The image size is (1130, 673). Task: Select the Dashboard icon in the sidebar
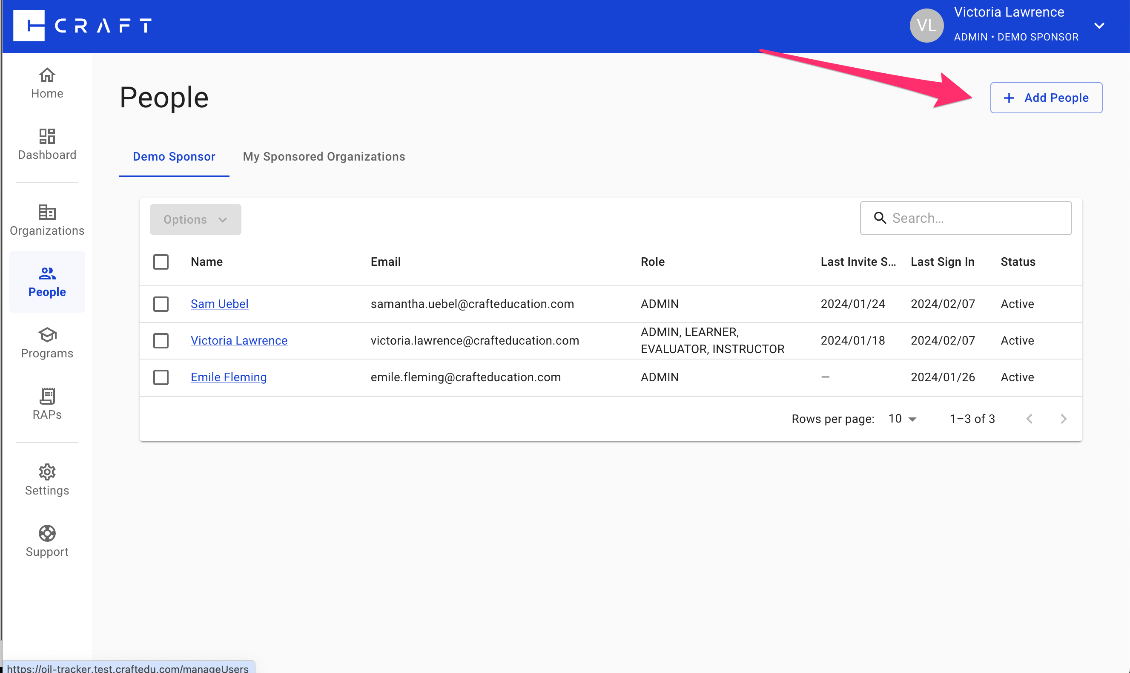tap(47, 144)
